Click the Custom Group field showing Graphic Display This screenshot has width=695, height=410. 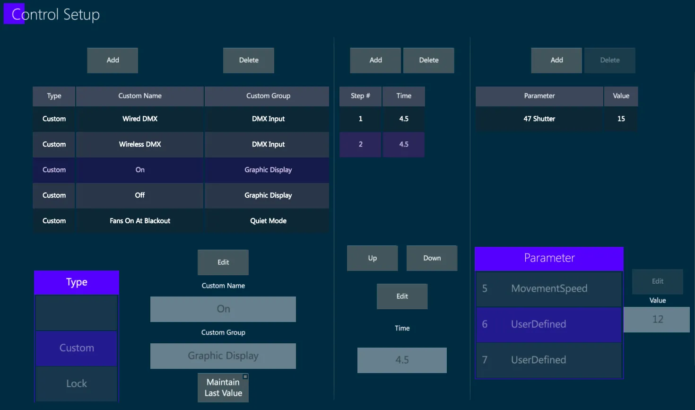(x=223, y=356)
